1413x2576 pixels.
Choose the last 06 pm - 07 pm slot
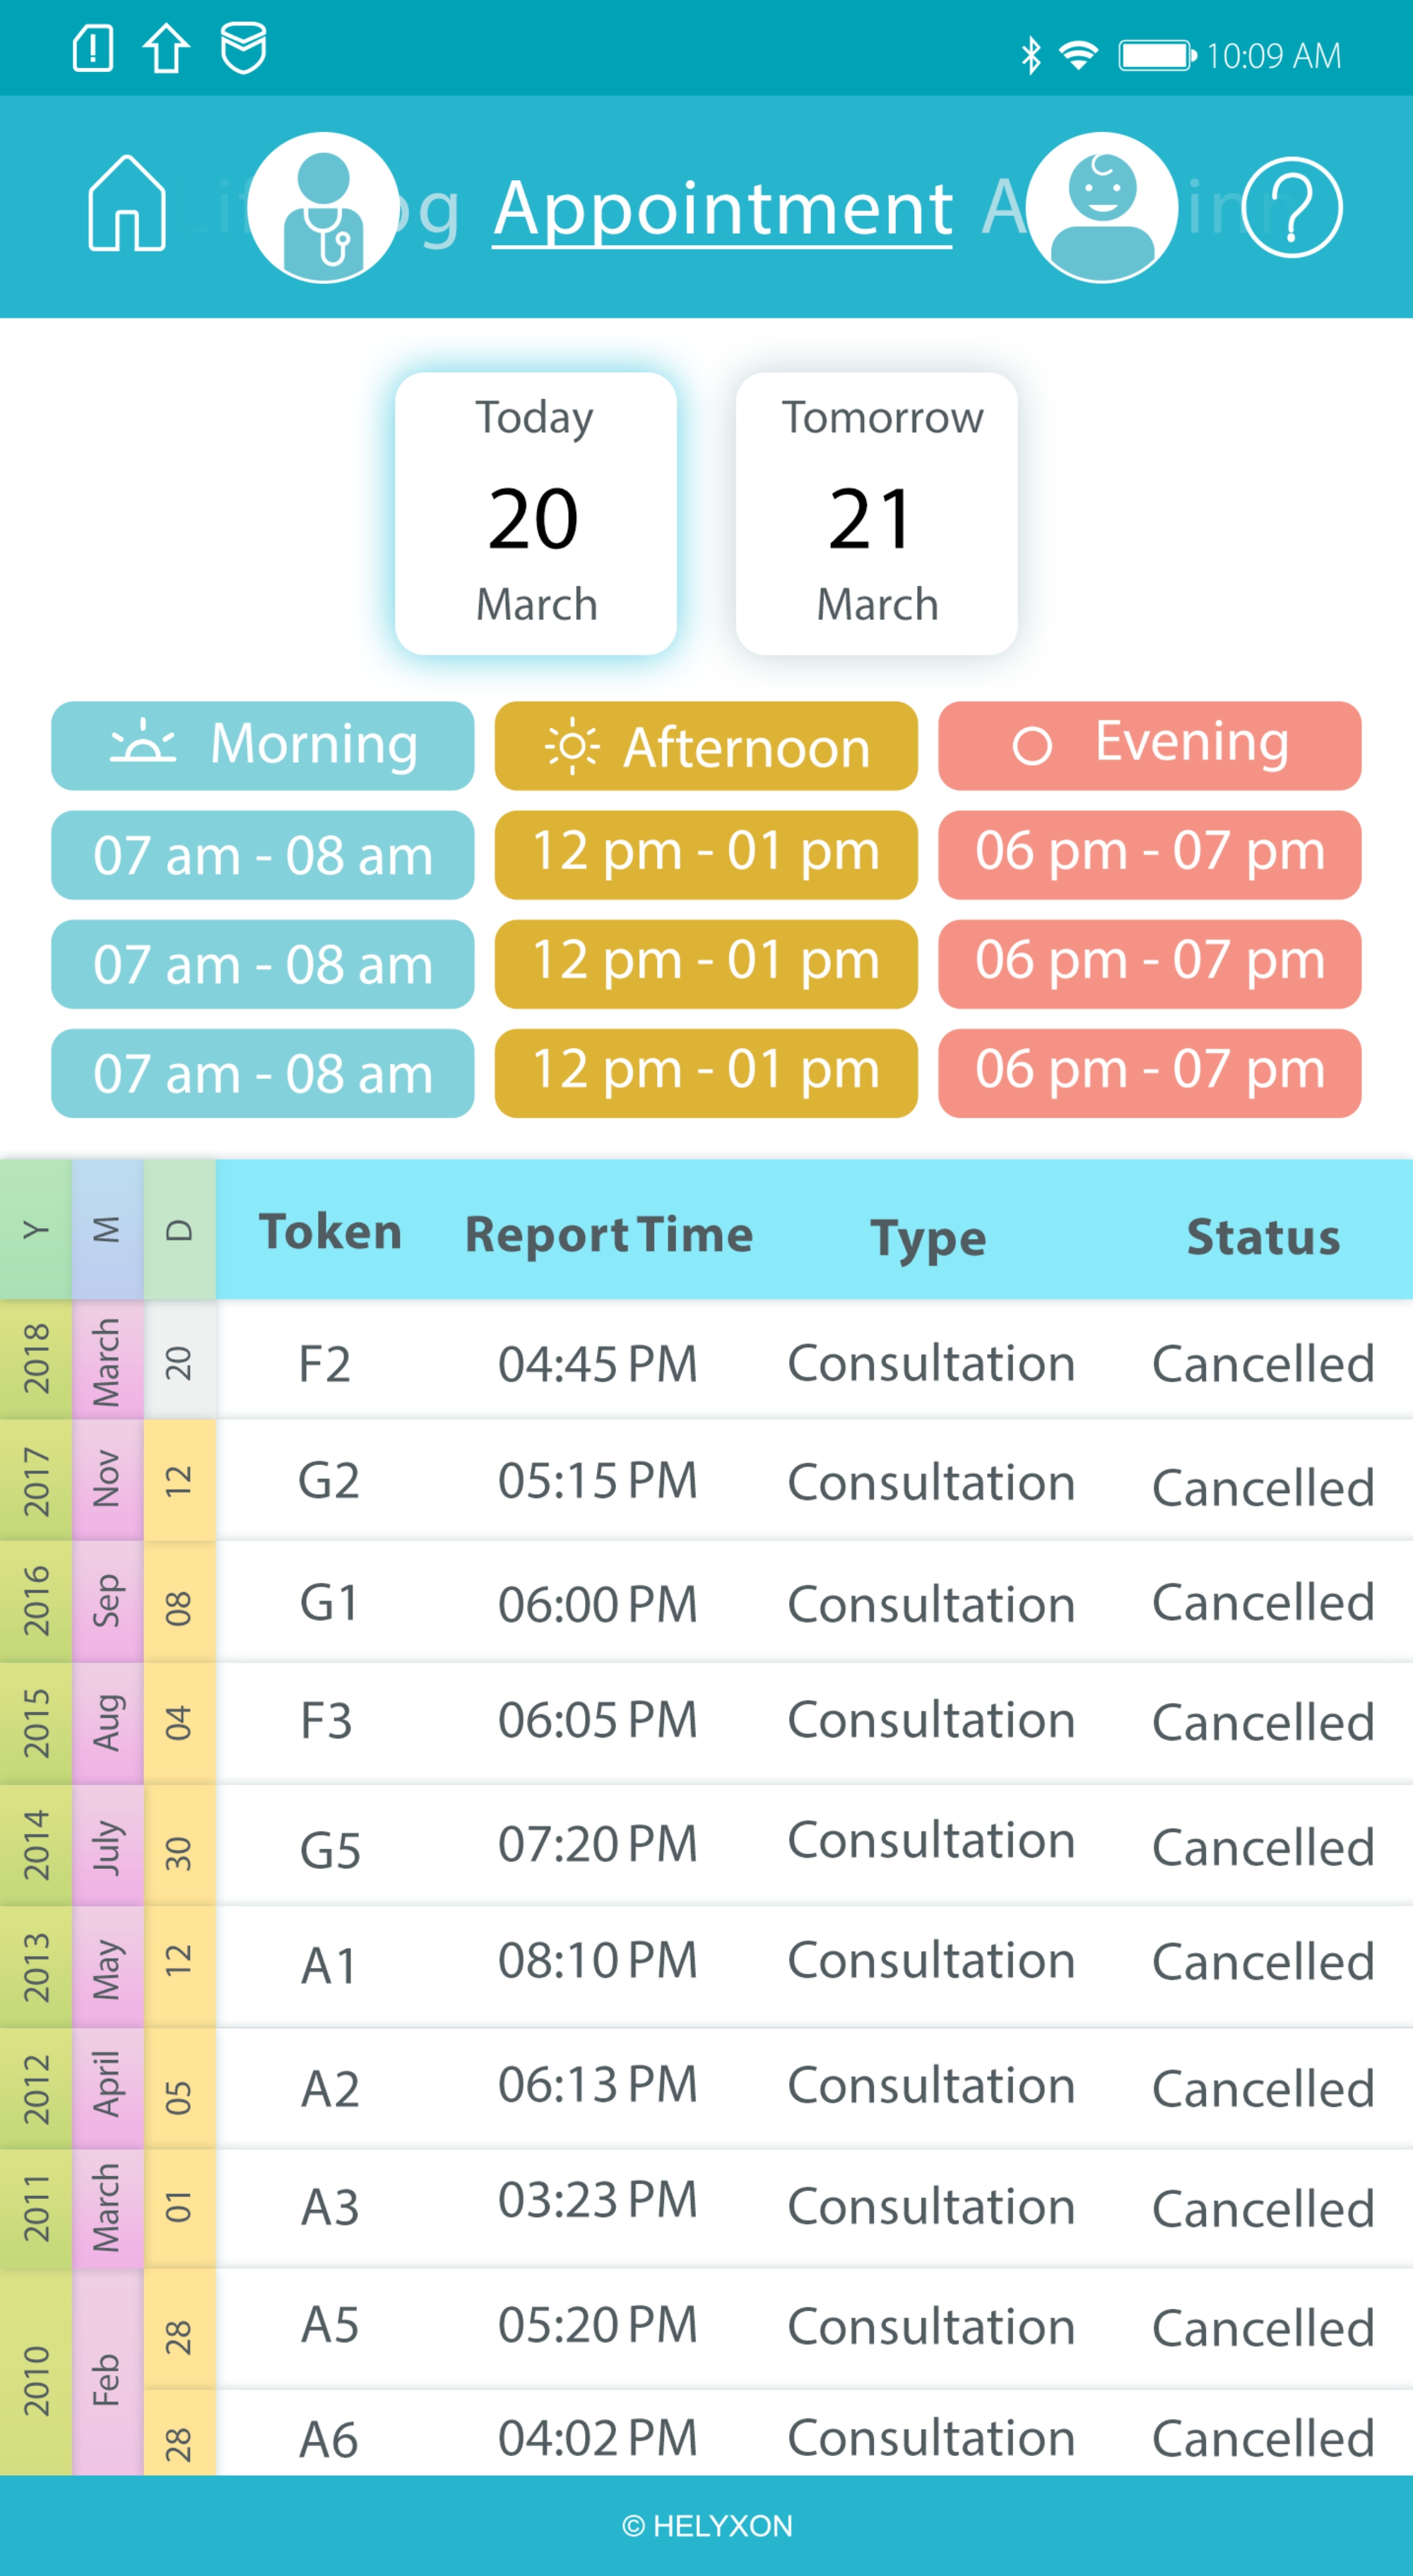[x=1149, y=1072]
